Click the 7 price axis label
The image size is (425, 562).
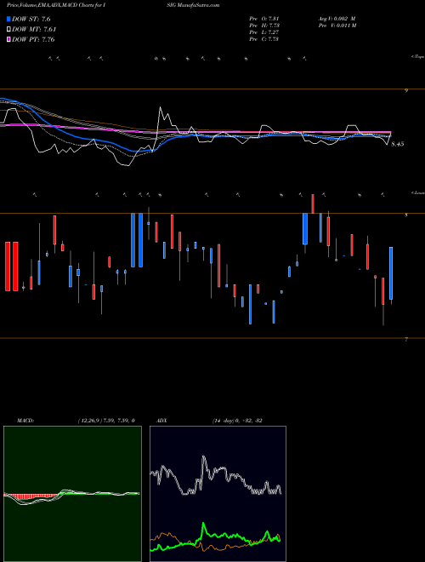pos(406,340)
